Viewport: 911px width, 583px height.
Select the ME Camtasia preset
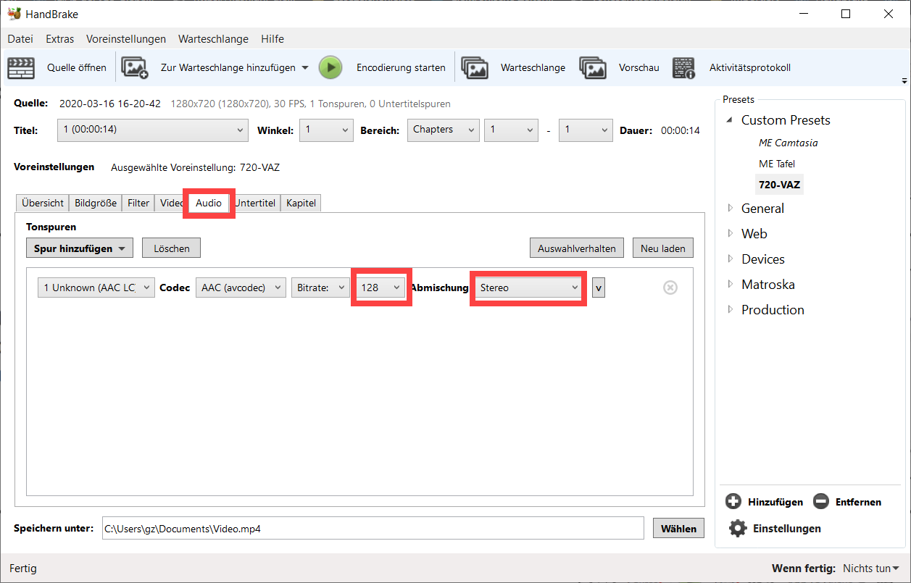pos(788,143)
